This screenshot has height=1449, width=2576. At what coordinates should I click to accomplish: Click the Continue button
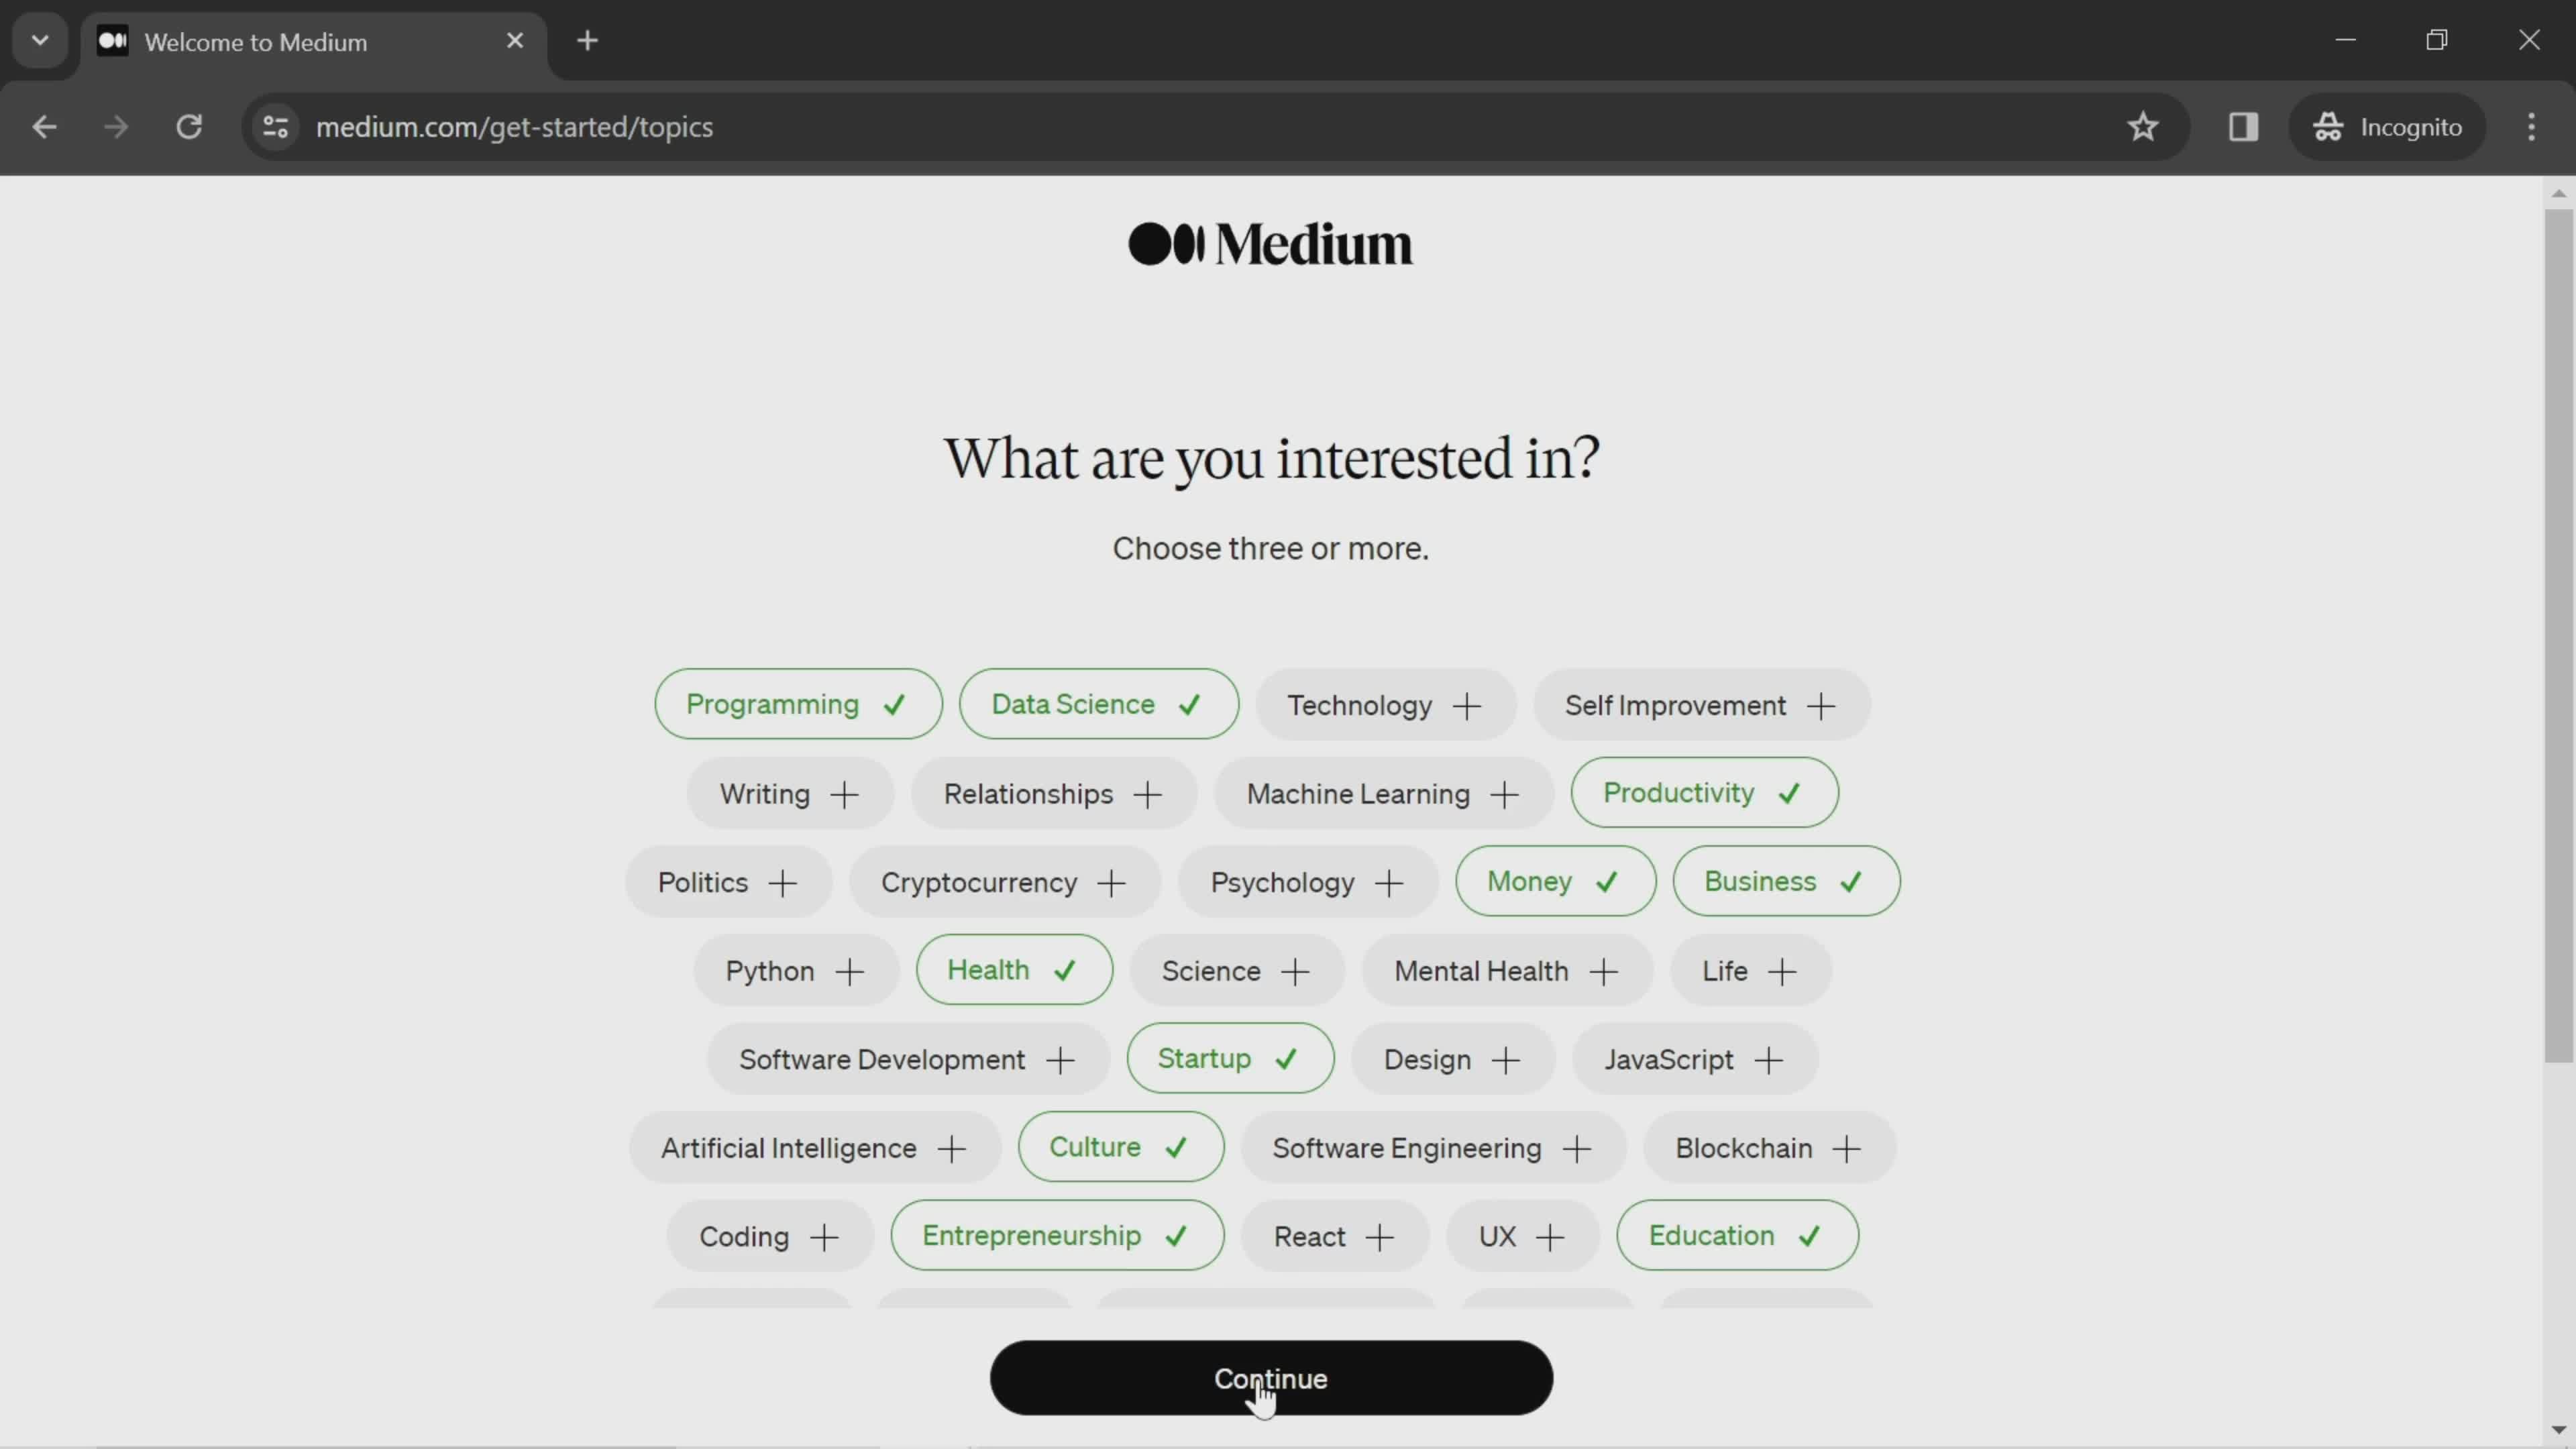[1271, 1379]
